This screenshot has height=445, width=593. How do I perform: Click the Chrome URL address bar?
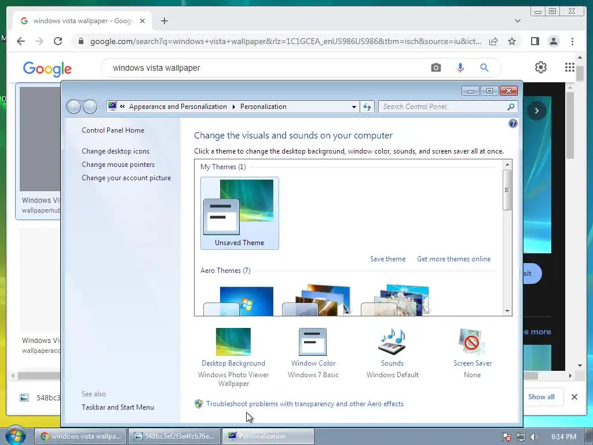(x=285, y=41)
